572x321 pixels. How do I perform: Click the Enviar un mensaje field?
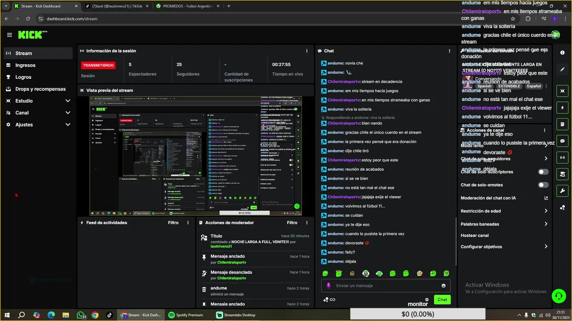(x=385, y=285)
